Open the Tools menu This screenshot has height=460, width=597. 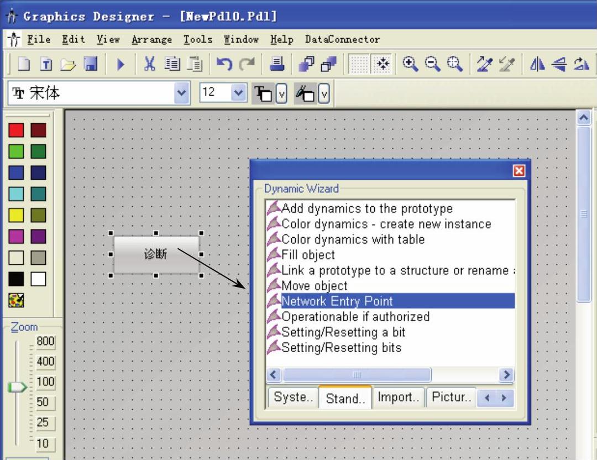(198, 39)
